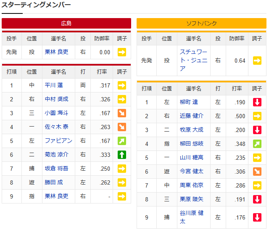This screenshot has height=230, width=269.
Task: Click orange down-right arrow for 小園 海斗
Action: coord(122,113)
